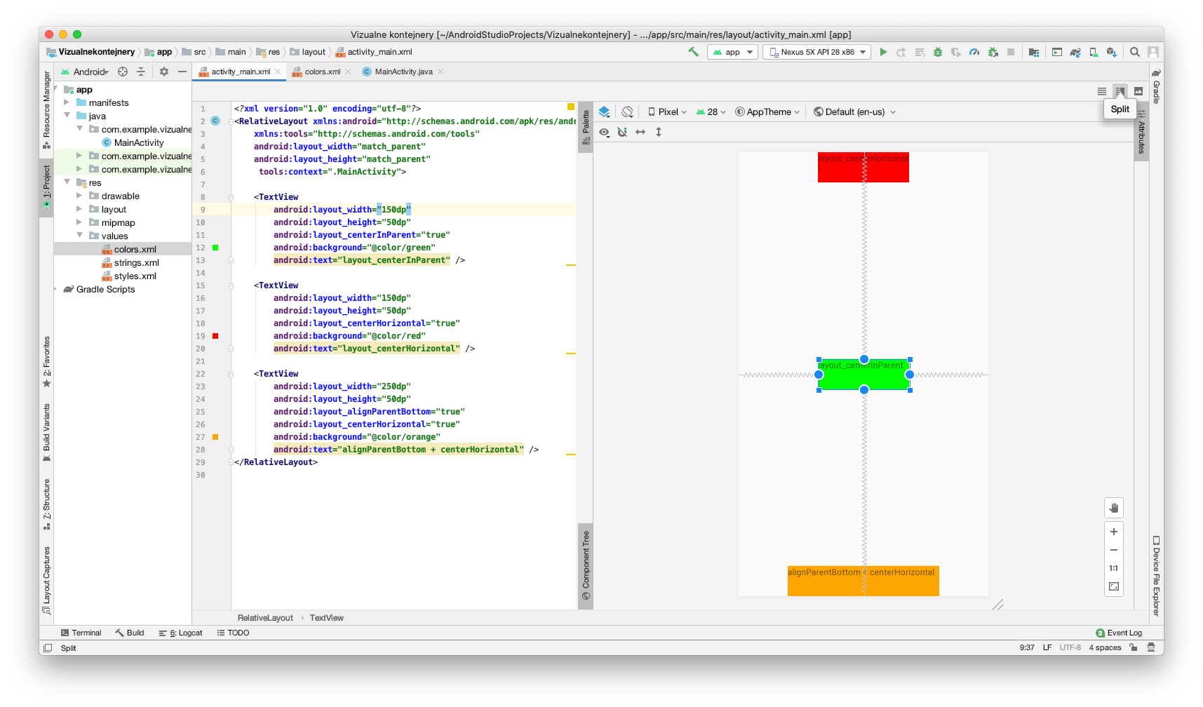1203x707 pixels.
Task: Click the search magnifier in toolbar
Action: (x=1134, y=52)
